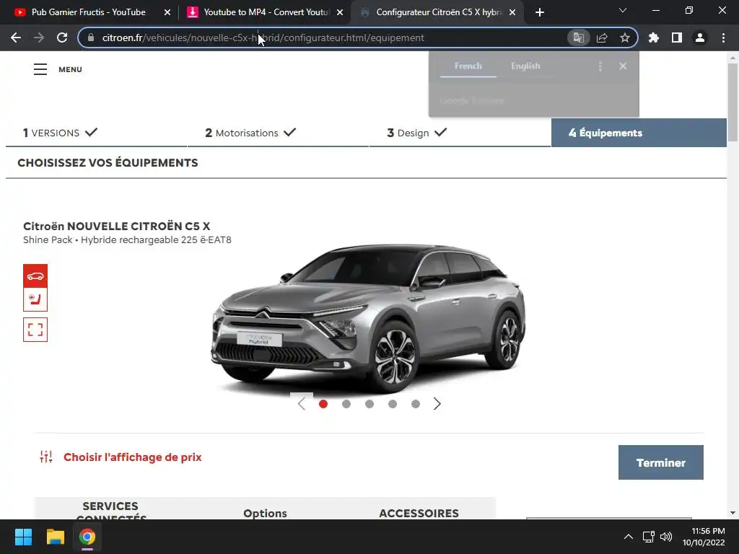Click the page vertical scrollbar thumb
The width and height of the screenshot is (739, 554).
coord(733,102)
